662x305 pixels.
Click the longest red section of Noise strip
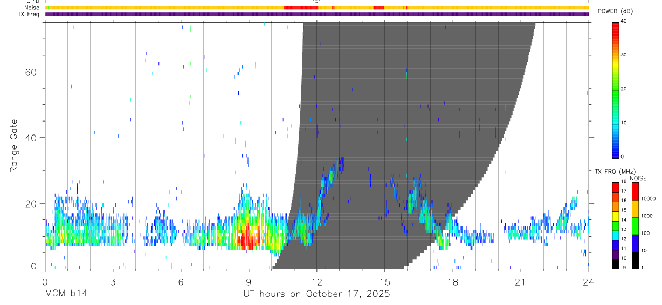(x=301, y=8)
